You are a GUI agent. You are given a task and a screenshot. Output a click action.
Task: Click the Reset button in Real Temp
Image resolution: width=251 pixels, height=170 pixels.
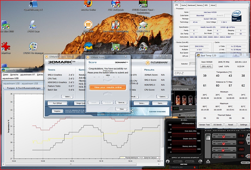click(x=231, y=125)
